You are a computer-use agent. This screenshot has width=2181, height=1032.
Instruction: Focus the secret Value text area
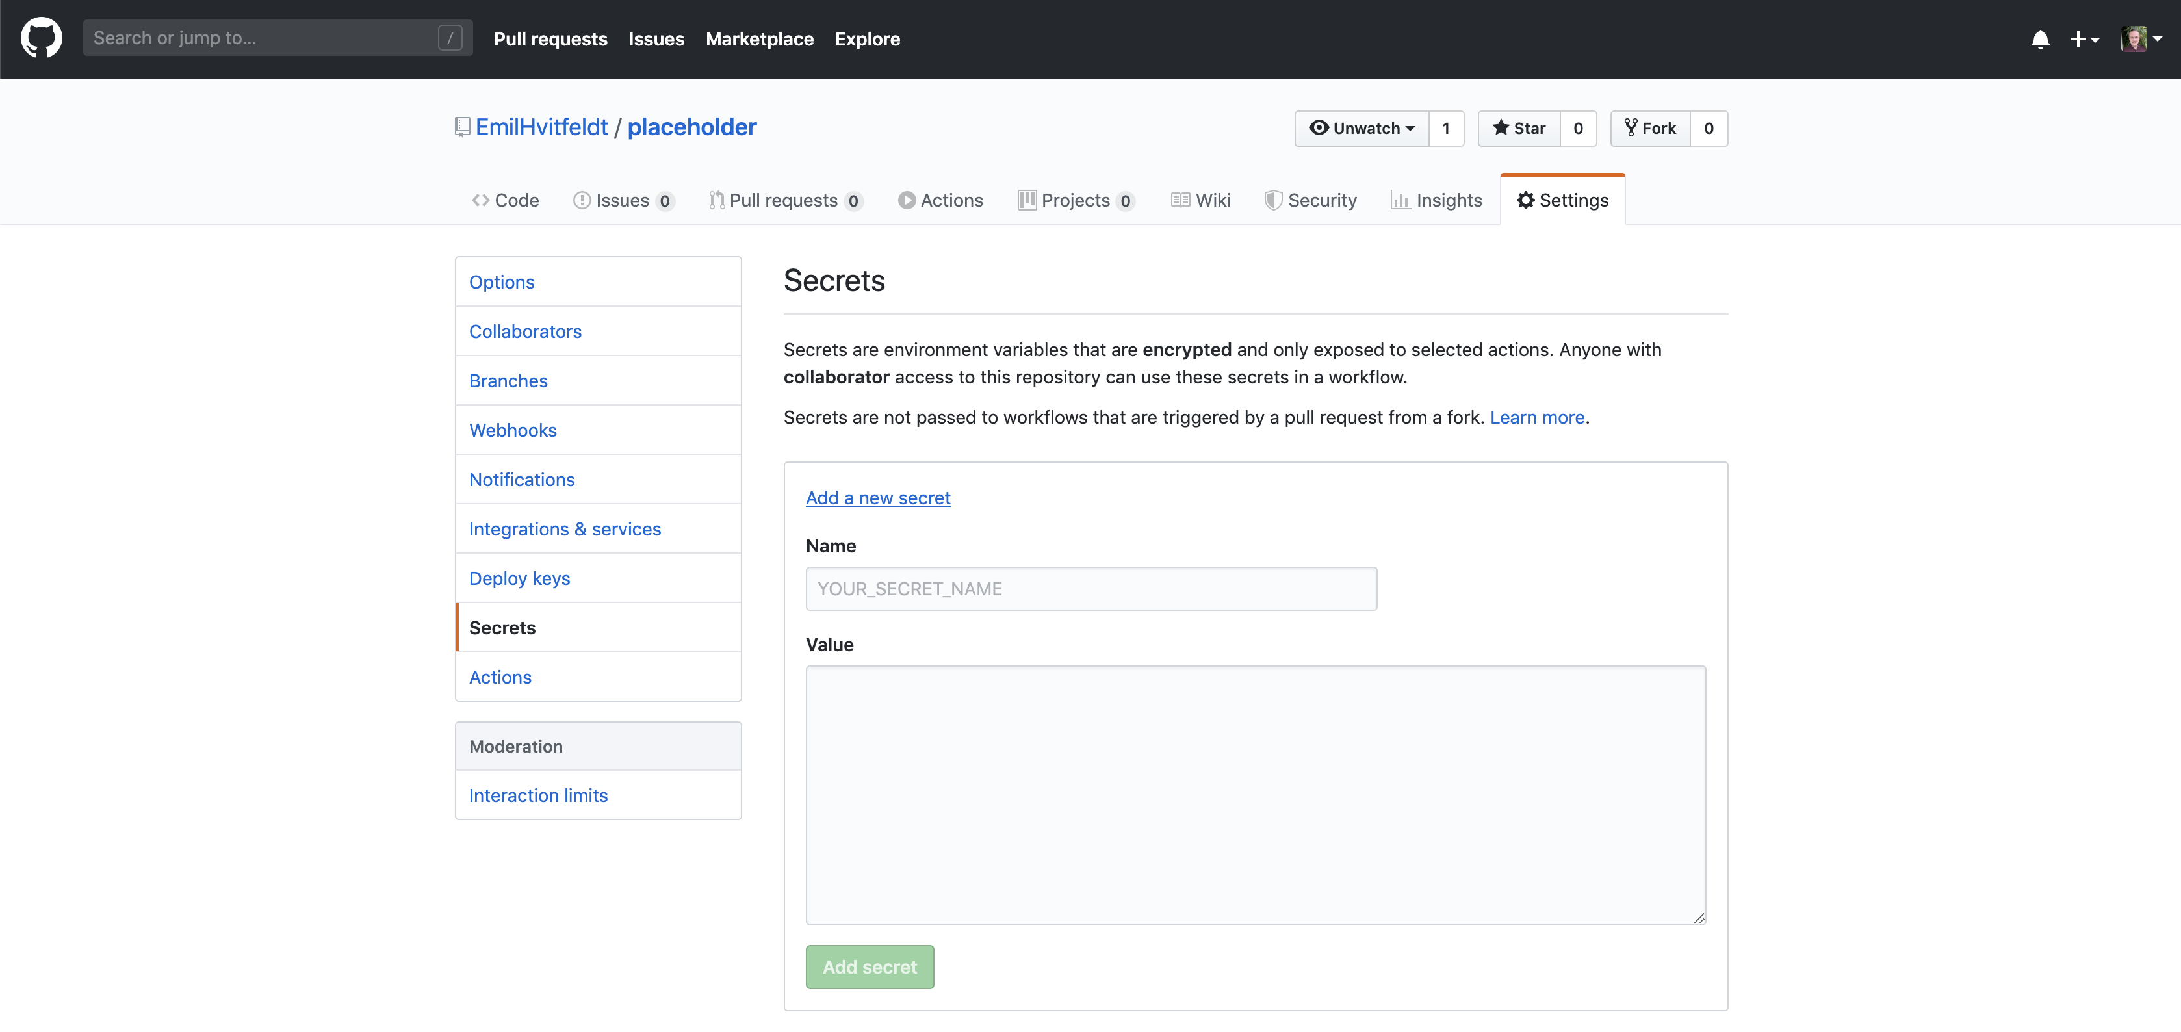click(x=1256, y=795)
